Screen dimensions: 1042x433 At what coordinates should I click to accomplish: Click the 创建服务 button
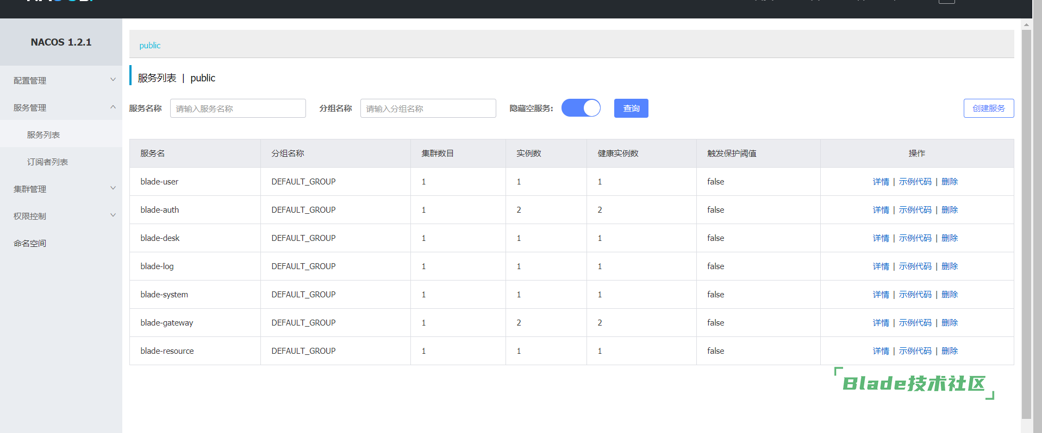click(989, 108)
